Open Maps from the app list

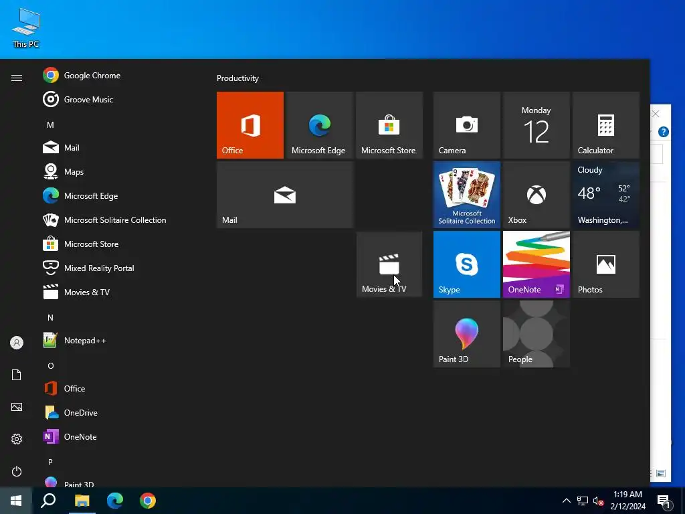[118, 172]
